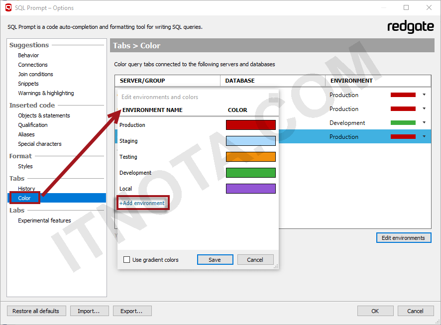
Task: Click Restore all defaults button
Action: 36,311
